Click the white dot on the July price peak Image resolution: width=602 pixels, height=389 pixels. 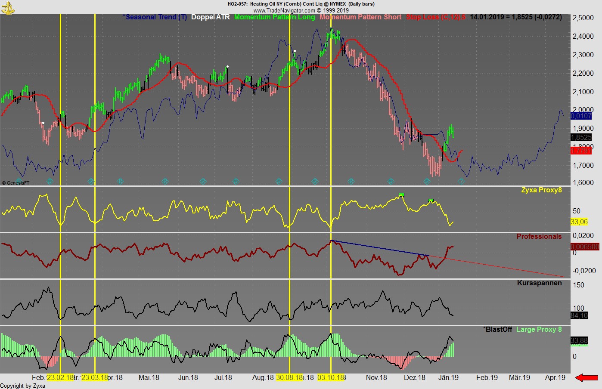(227, 67)
